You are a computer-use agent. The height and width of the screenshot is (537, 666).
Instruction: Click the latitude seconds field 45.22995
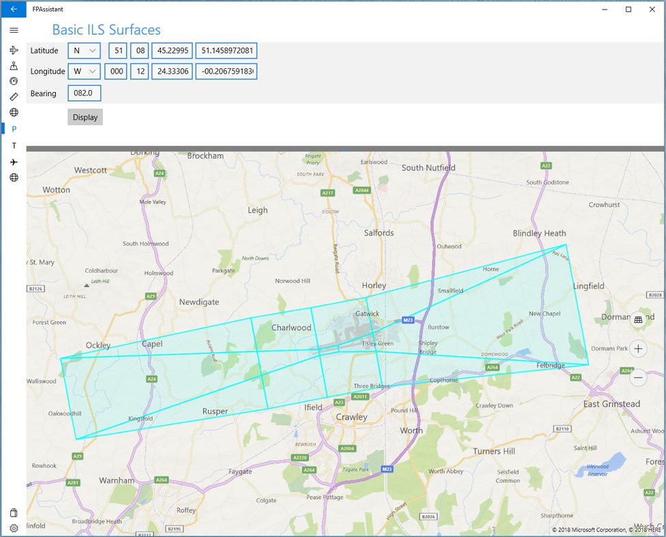172,50
